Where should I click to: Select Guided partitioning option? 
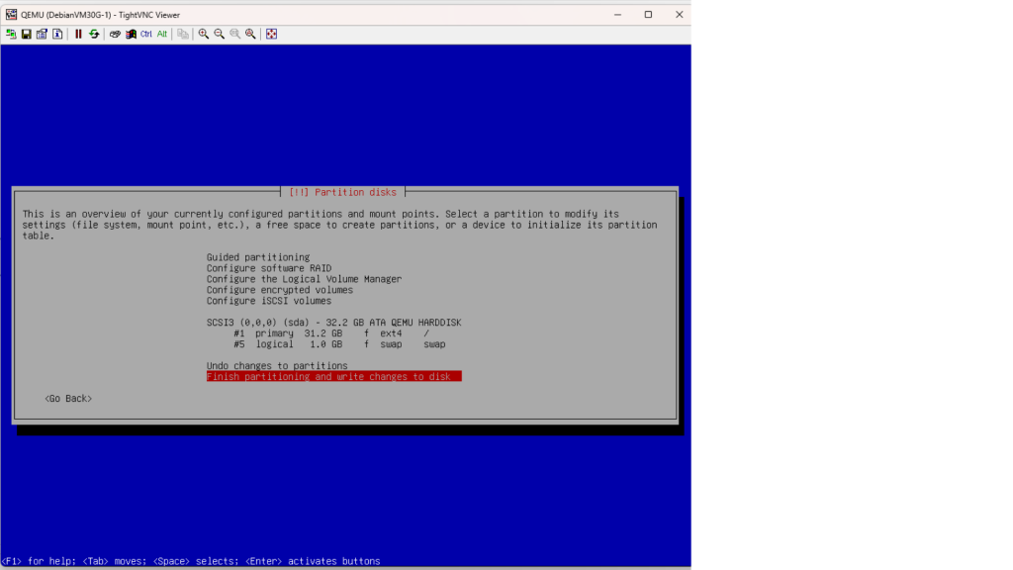257,257
